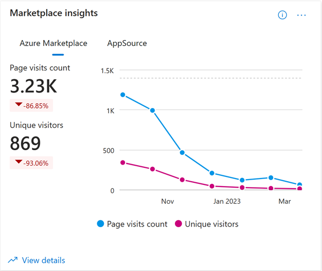Click the 500 y-axis label
322x271 pixels.
tap(109, 151)
